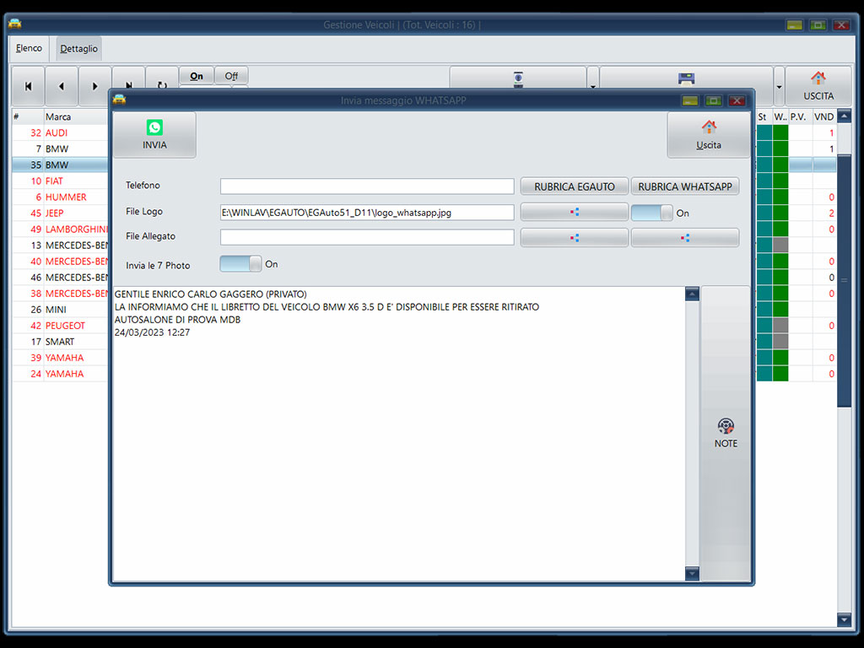The width and height of the screenshot is (864, 648).
Task: Close the Invia messaggio WHATSAPP dialog
Action: pyautogui.click(x=737, y=100)
